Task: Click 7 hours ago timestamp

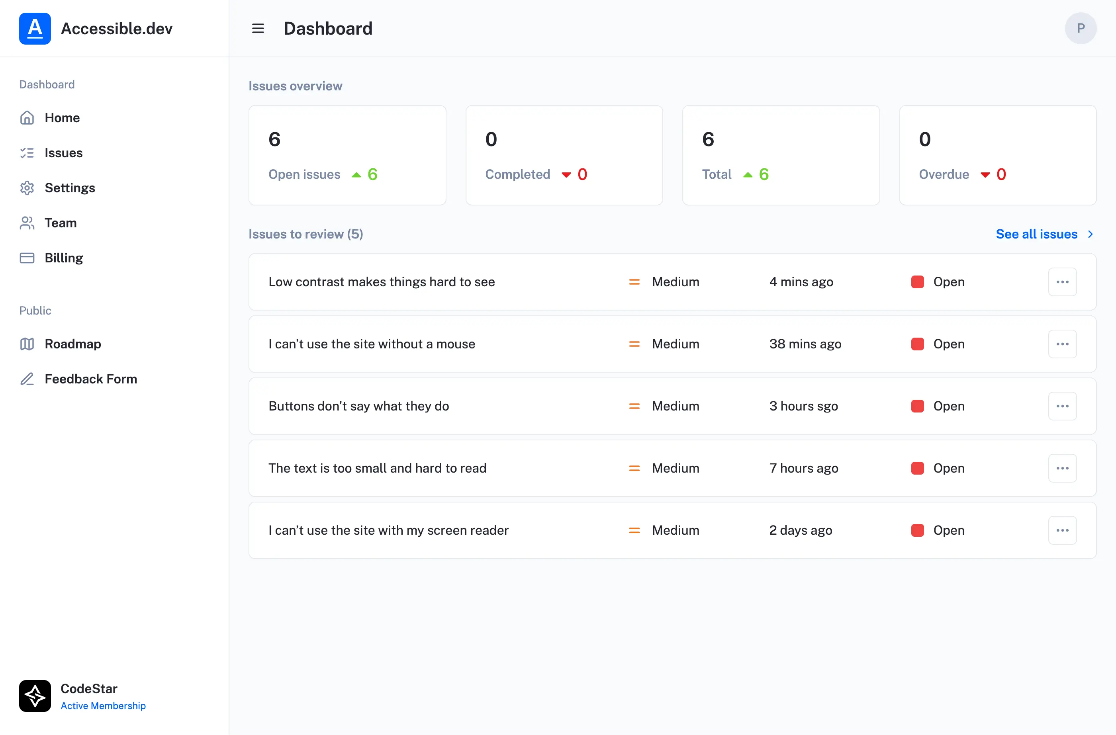Action: (804, 468)
